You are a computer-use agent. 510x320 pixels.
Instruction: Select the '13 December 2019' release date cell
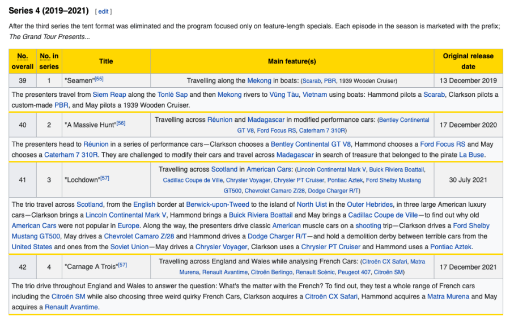coord(468,80)
